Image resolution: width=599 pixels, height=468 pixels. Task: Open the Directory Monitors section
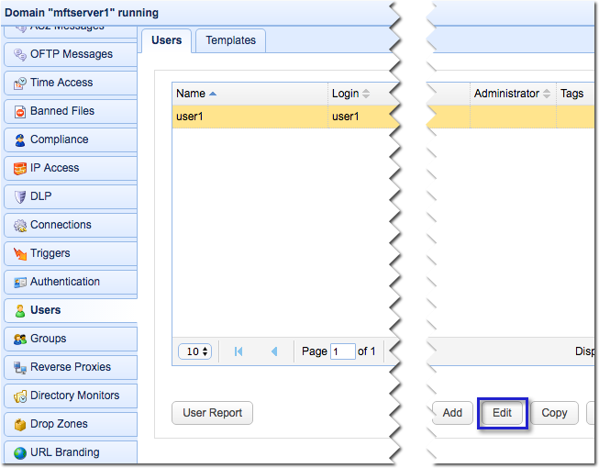click(x=71, y=396)
